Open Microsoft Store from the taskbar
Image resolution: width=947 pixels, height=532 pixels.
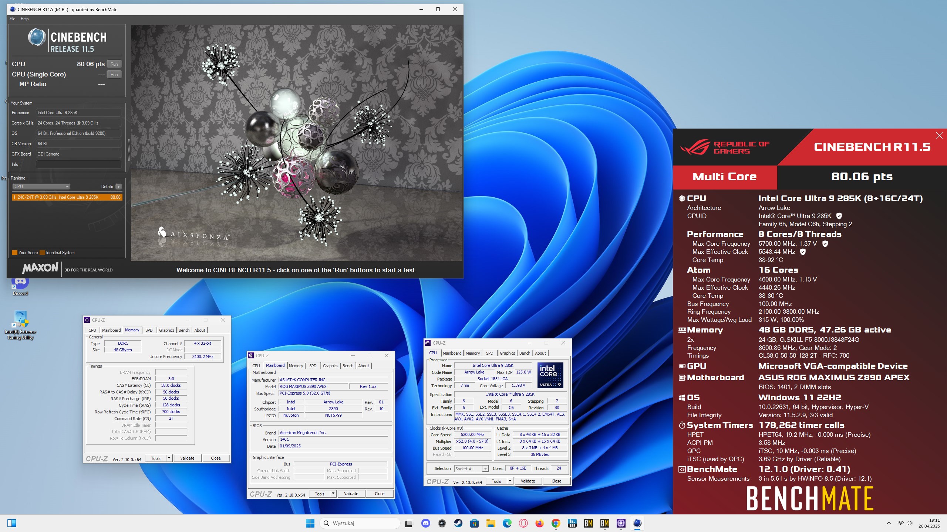click(x=474, y=523)
